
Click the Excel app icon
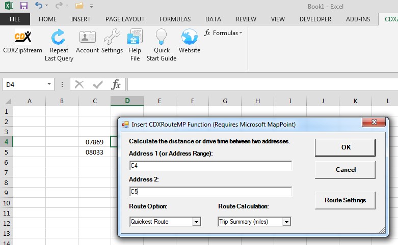point(9,5)
